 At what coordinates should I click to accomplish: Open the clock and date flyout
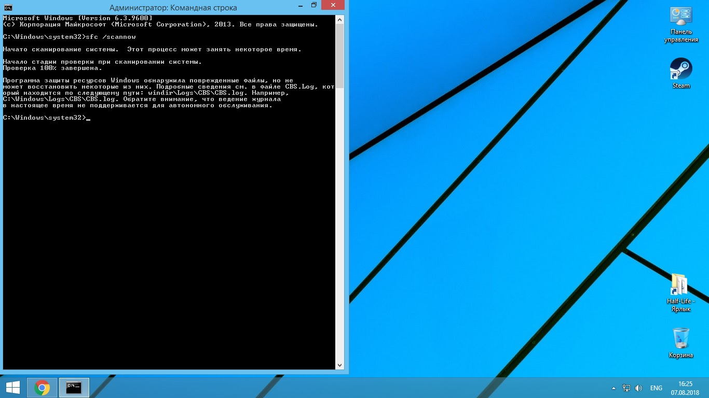(x=685, y=388)
